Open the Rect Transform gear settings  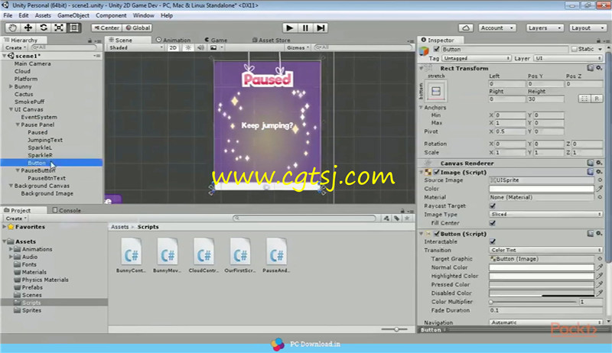599,68
